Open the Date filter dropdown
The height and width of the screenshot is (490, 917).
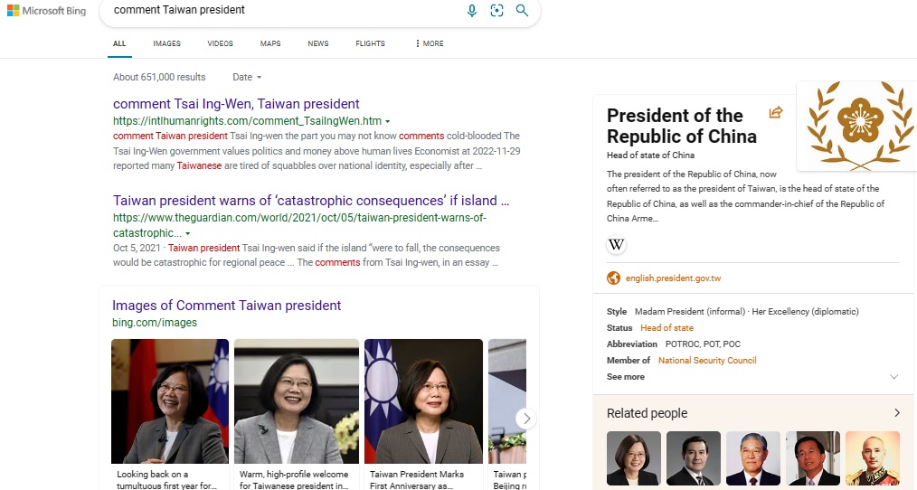click(x=247, y=78)
